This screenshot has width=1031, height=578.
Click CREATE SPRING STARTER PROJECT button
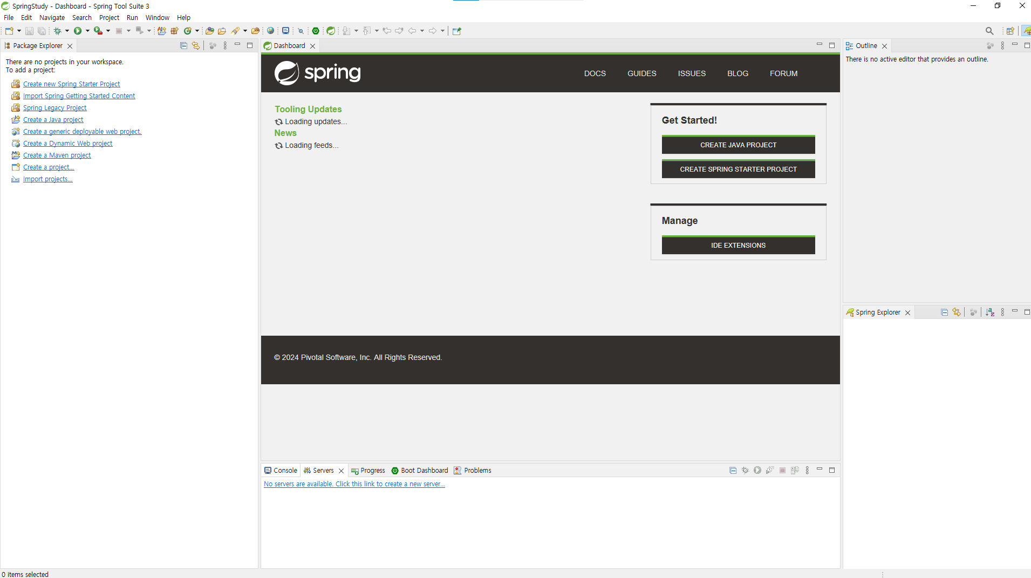(x=738, y=169)
